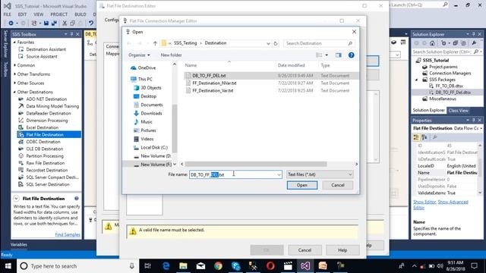
Task: Expand the address bar path dropdown
Action: (x=268, y=44)
